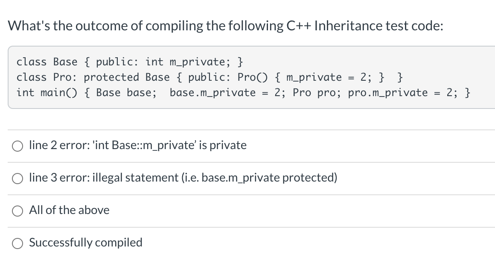495x264 pixels.
Task: Click the 'line 3 error' answer label text
Action: click(x=183, y=178)
